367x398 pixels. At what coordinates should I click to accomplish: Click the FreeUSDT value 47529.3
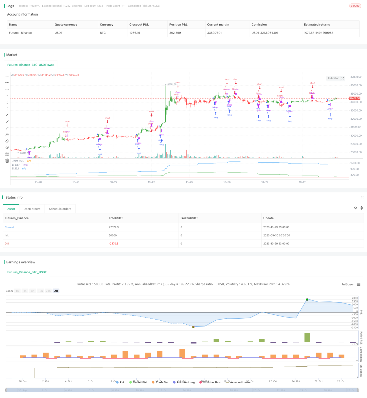(x=114, y=227)
